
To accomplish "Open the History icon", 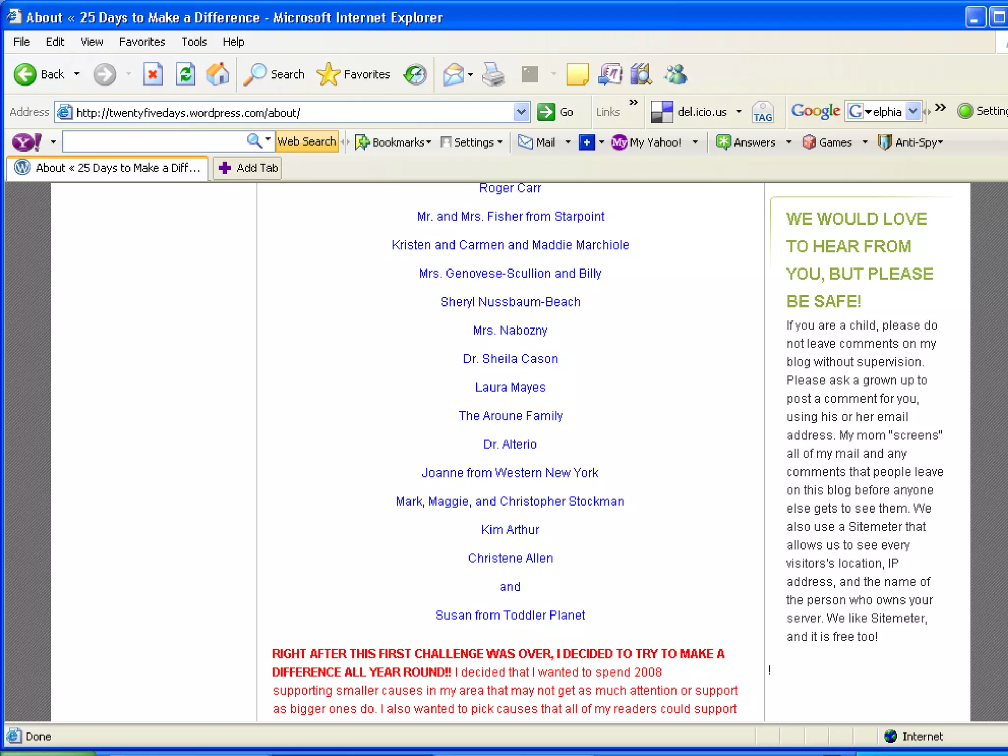I will pos(415,74).
